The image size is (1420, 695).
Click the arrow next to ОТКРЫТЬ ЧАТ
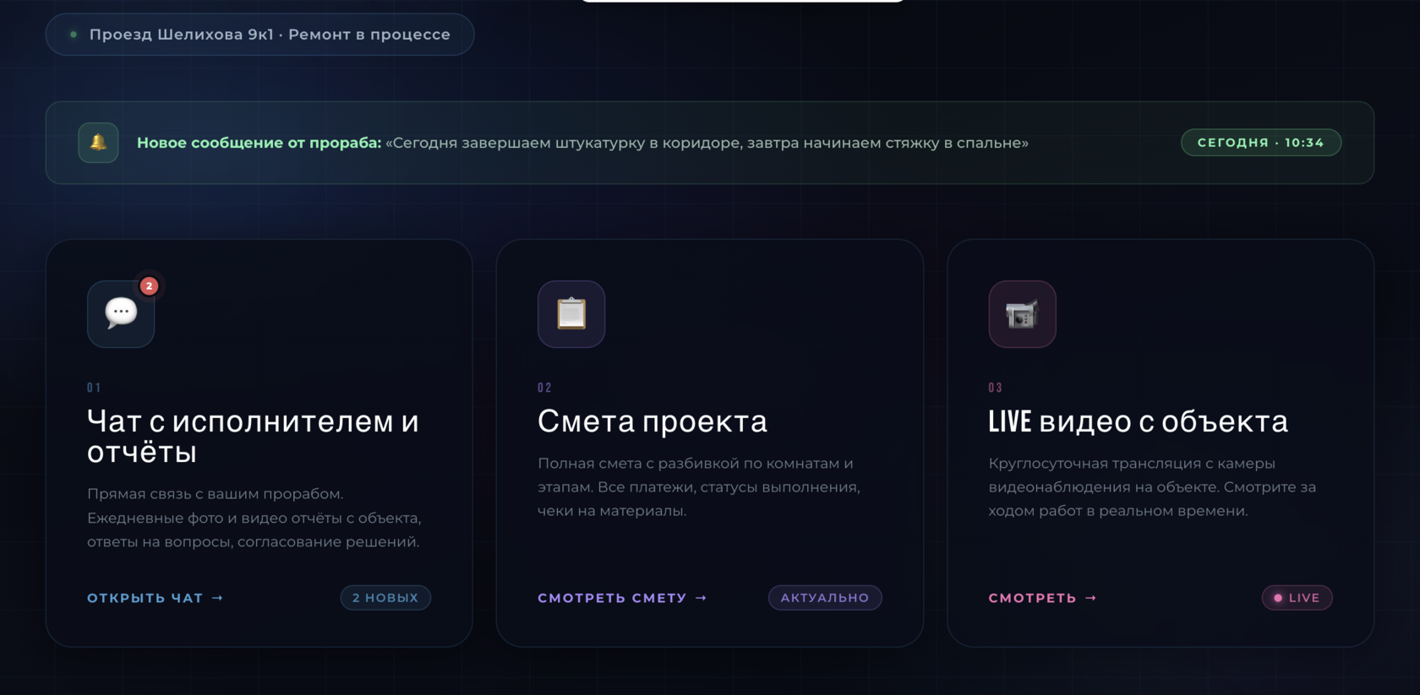point(218,598)
